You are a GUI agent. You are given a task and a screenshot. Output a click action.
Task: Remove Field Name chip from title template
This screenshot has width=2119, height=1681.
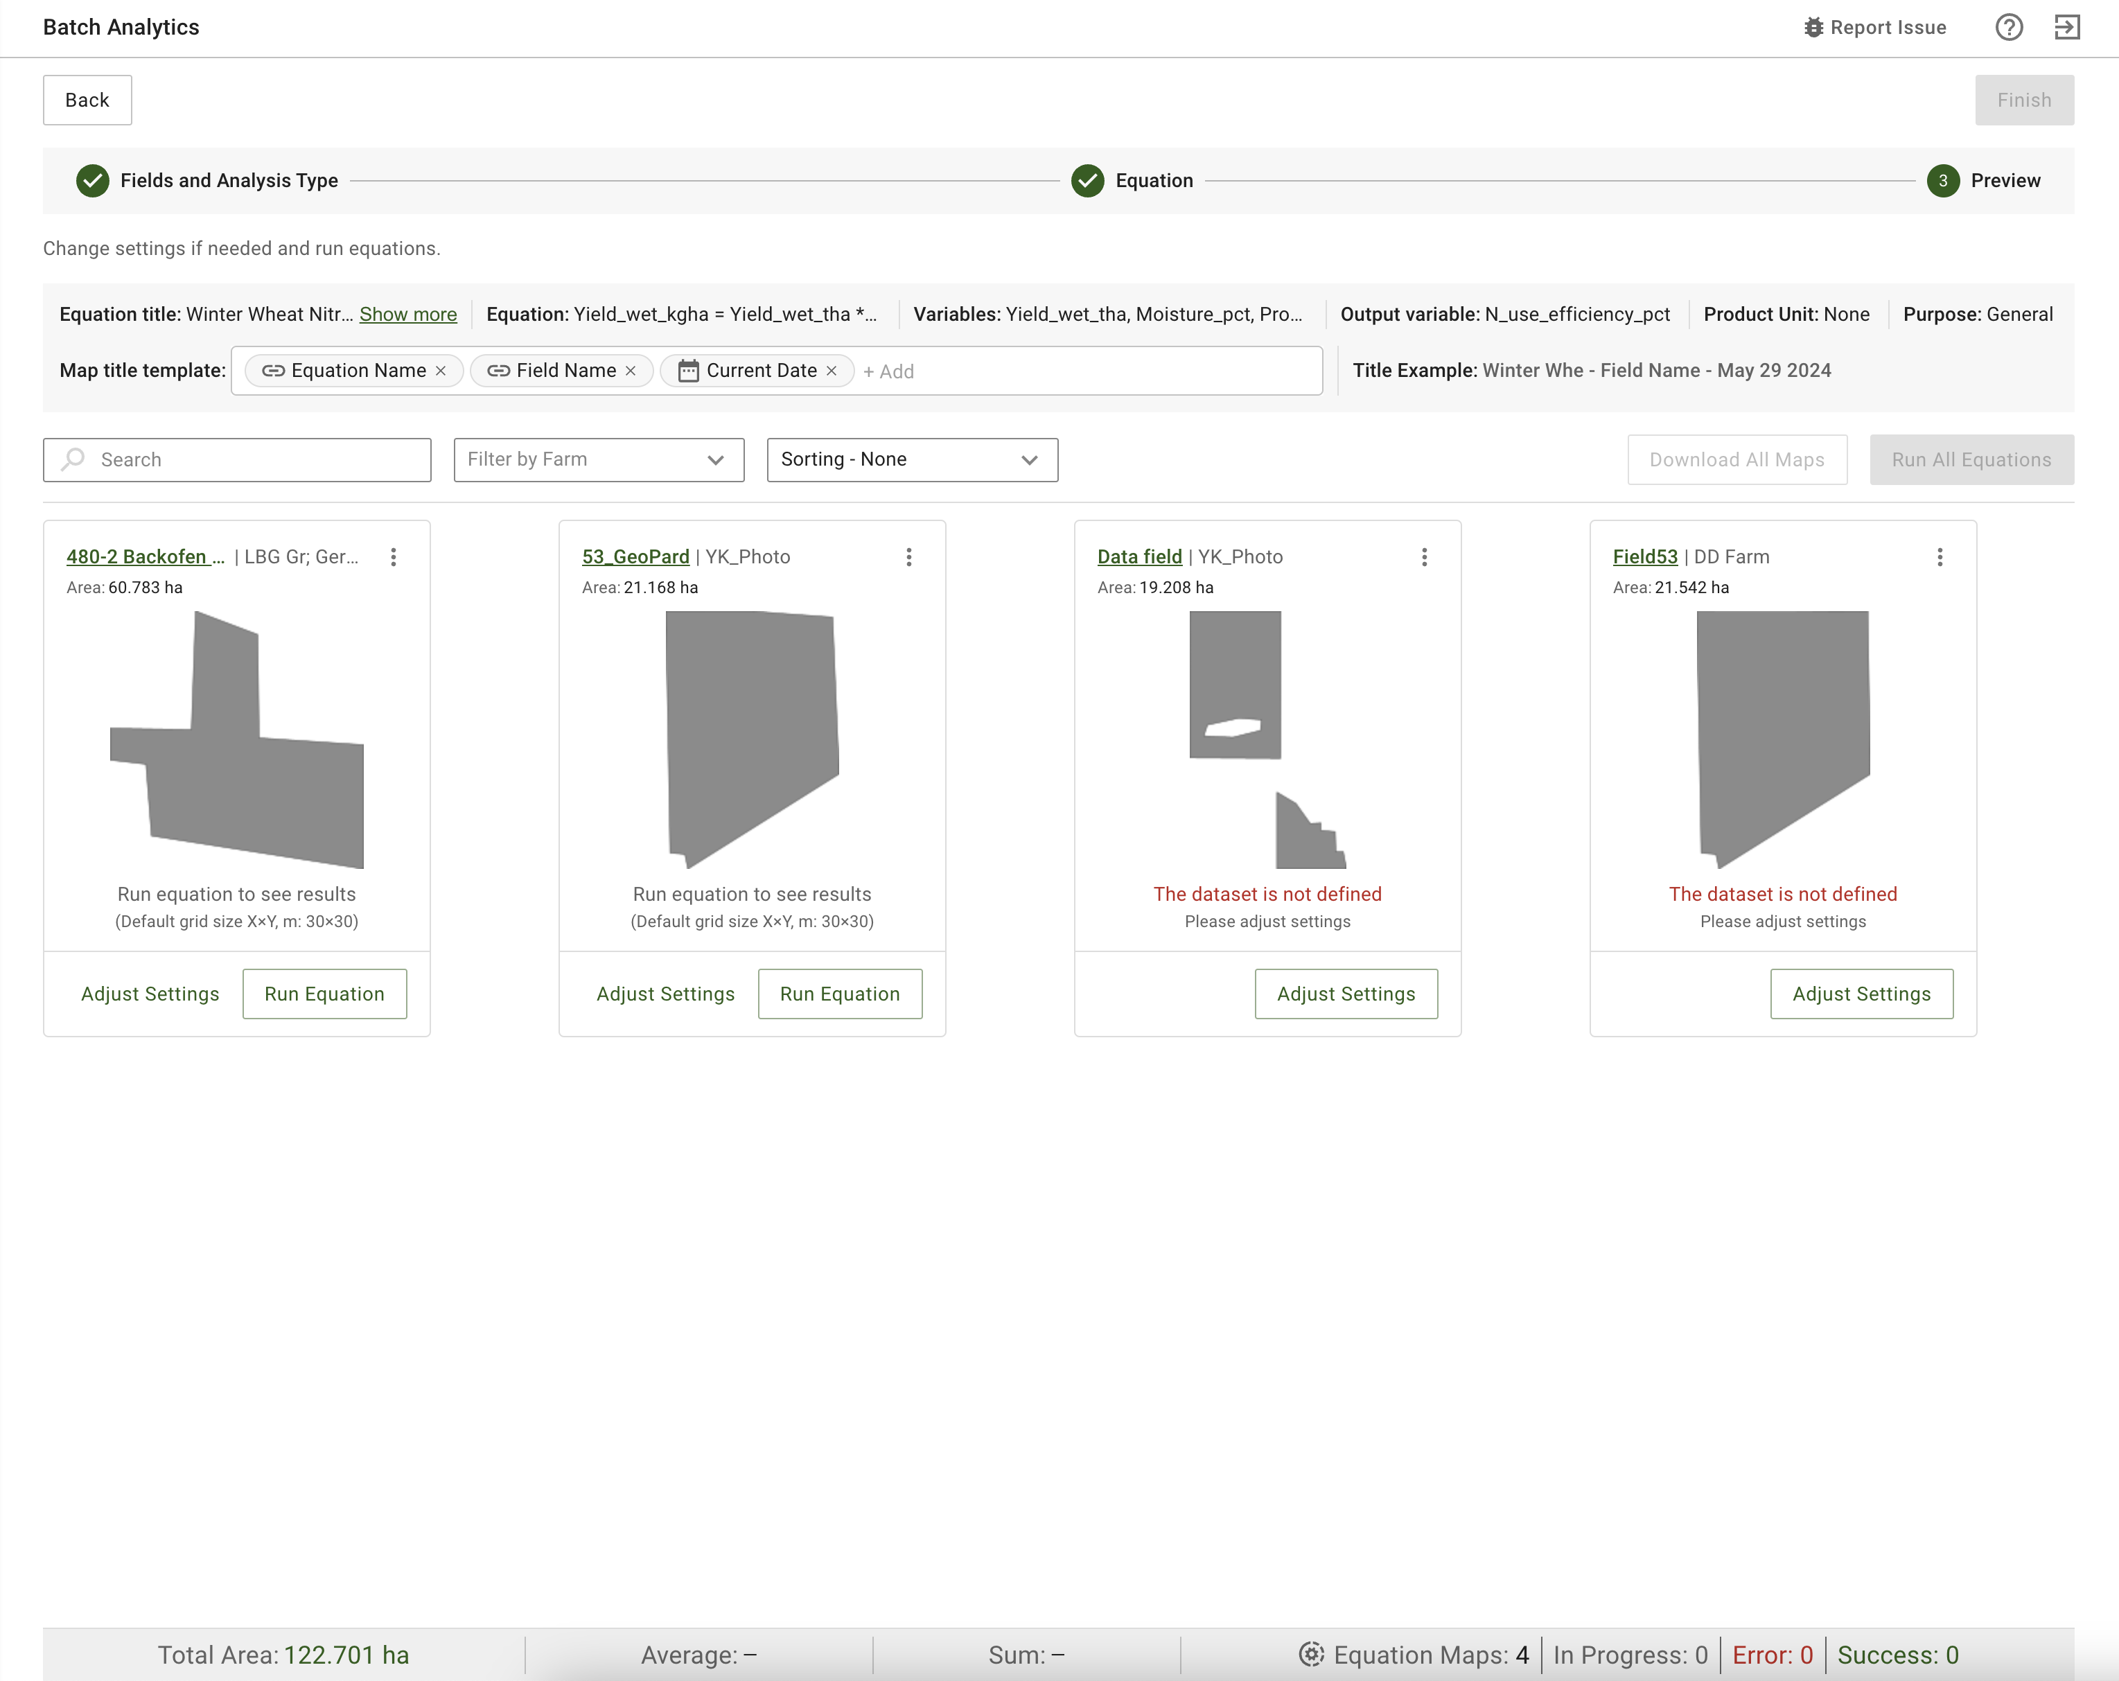631,371
